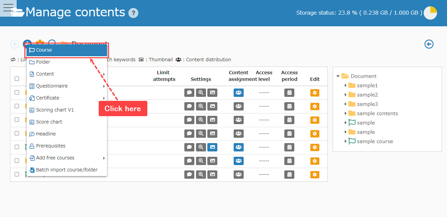Expand the sample1 folder in the tree

tap(345, 86)
